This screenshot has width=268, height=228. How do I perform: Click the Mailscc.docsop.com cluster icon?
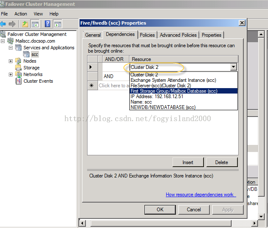point(10,41)
